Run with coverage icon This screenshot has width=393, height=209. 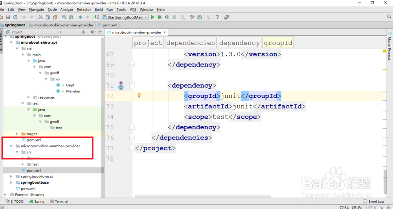pyautogui.click(x=167, y=17)
